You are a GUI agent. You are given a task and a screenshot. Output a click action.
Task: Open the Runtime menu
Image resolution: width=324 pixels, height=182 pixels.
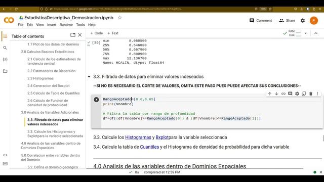pos(66,25)
